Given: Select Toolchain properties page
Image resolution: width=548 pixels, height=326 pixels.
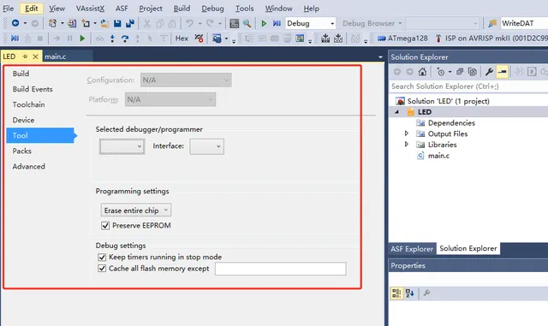Looking at the screenshot, I should coord(28,104).
